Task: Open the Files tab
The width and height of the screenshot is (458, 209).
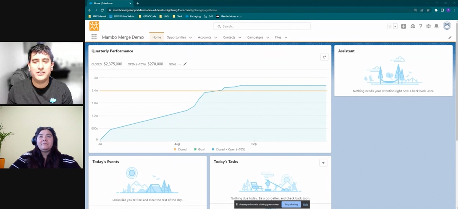Action: [278, 37]
